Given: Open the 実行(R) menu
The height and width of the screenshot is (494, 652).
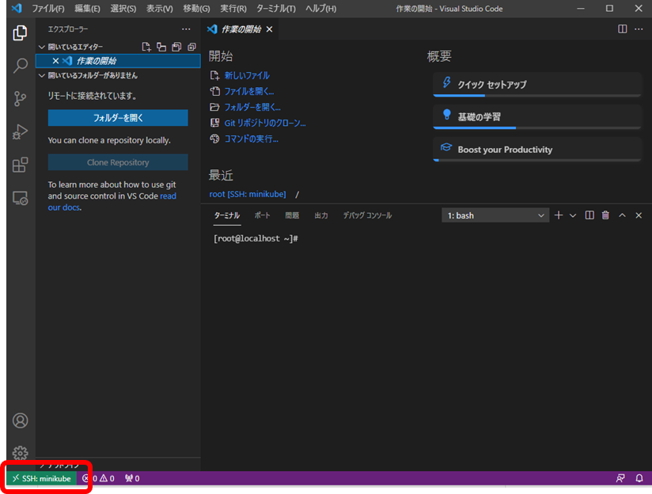Looking at the screenshot, I should coord(233,9).
